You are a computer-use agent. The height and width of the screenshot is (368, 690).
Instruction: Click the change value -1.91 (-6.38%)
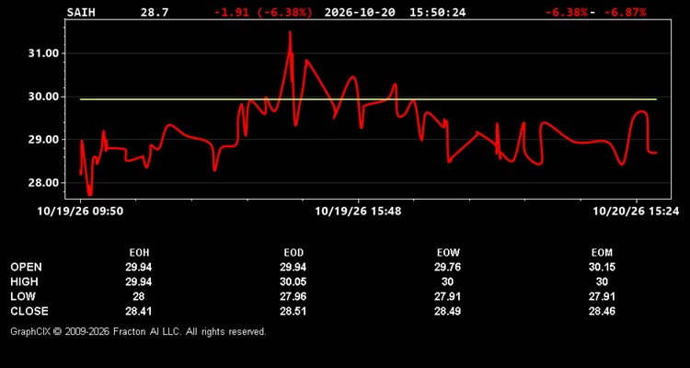pyautogui.click(x=264, y=12)
